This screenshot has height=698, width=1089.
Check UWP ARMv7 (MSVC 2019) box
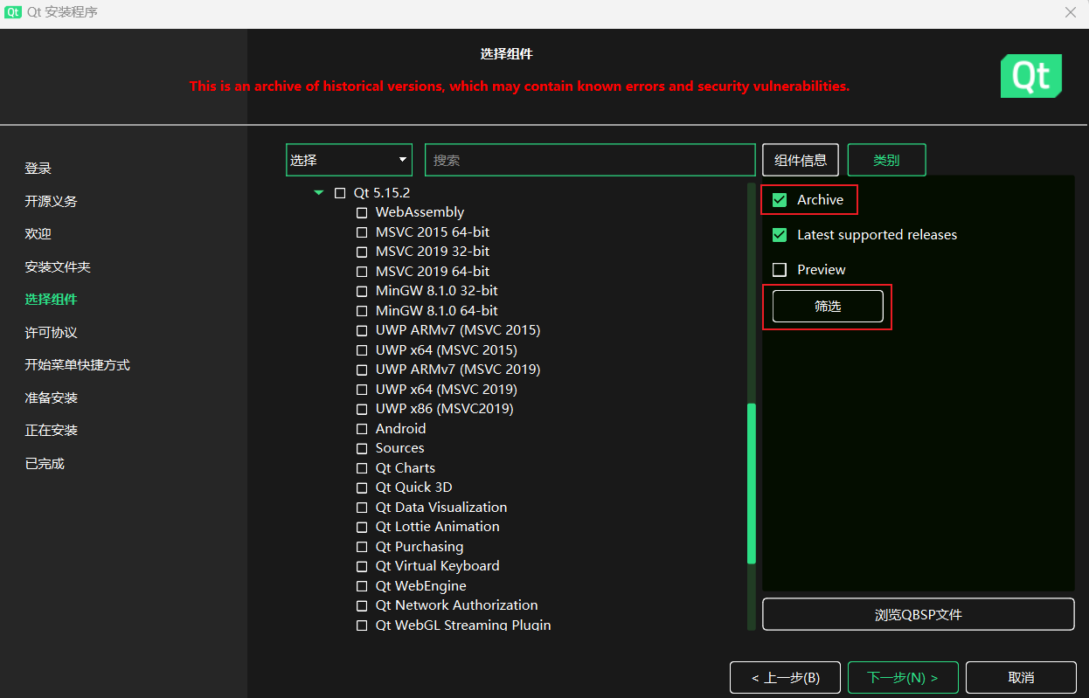coord(362,370)
